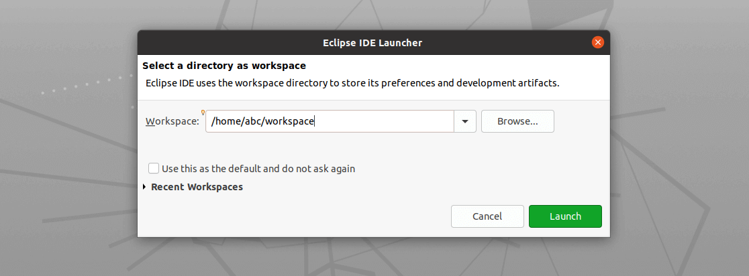Focus the /home/abc/workspace path field
This screenshot has width=749, height=276.
[x=330, y=121]
